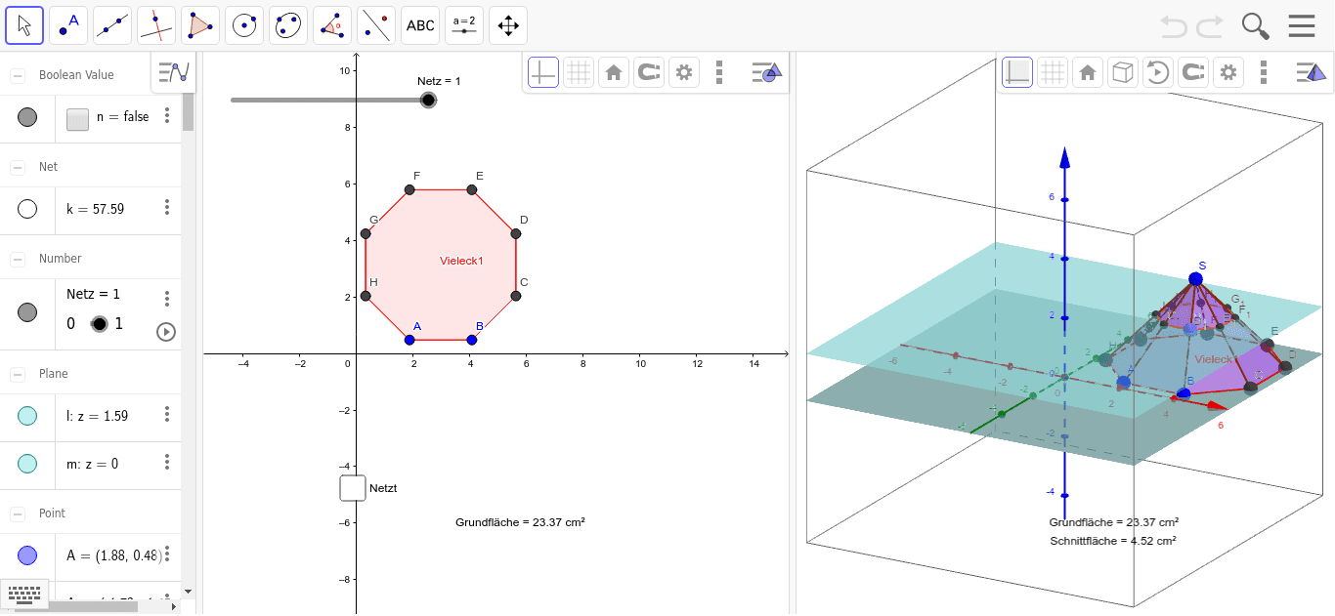Open the 3D view three-dots menu
This screenshot has width=1335, height=616.
click(1264, 72)
